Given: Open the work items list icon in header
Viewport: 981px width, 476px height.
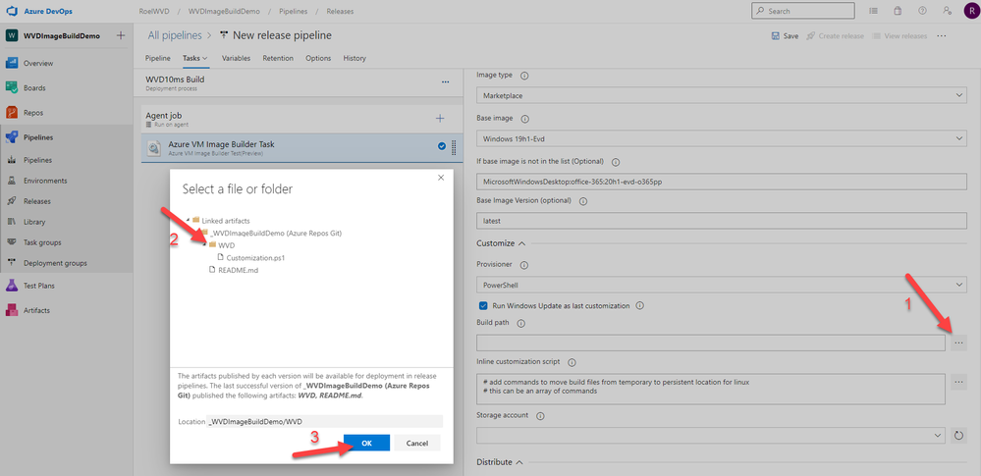Looking at the screenshot, I should pos(873,11).
